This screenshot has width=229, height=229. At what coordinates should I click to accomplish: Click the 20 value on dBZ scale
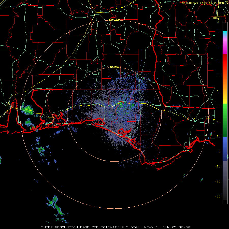coord(219,121)
